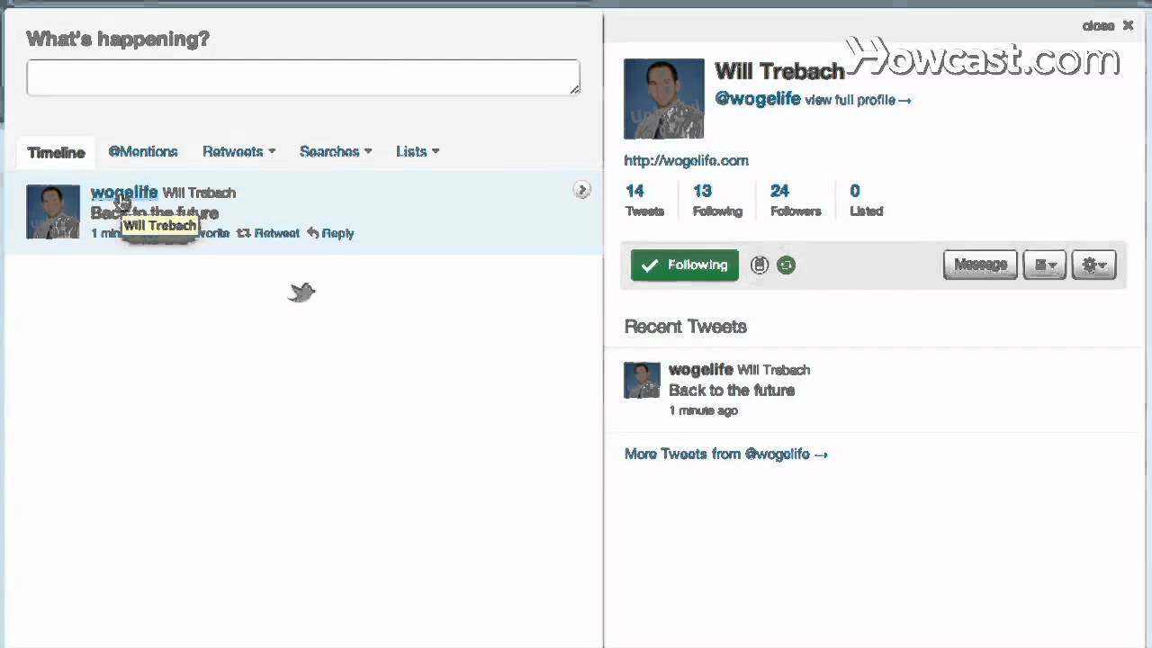The width and height of the screenshot is (1152, 648).
Task: Click @wogelife handle in profile panel
Action: point(758,99)
